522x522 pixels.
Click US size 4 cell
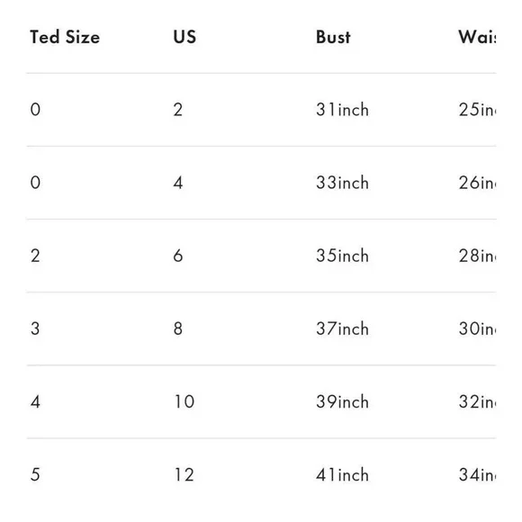pos(178,183)
